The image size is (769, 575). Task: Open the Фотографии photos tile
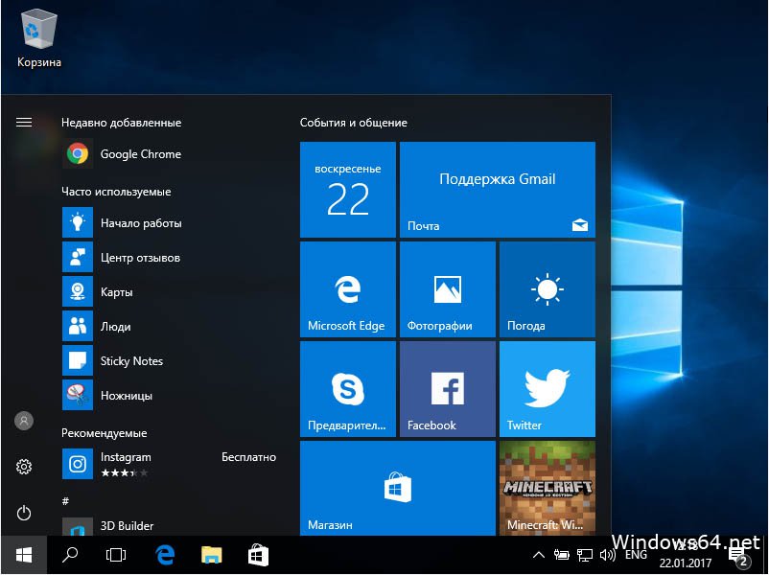447,289
